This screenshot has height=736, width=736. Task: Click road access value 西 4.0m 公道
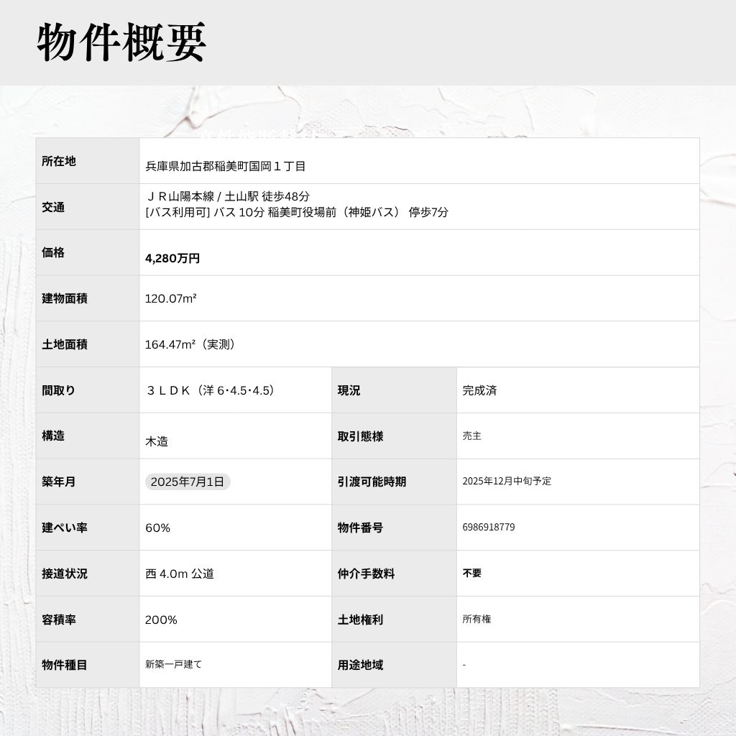(x=179, y=574)
